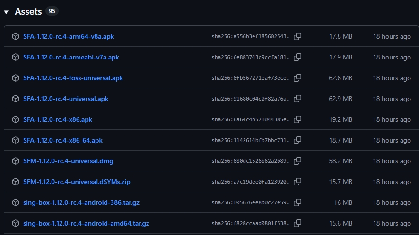Download SFM-1.12.0-rc.4-universal.dmg
The width and height of the screenshot is (419, 235).
coord(68,161)
